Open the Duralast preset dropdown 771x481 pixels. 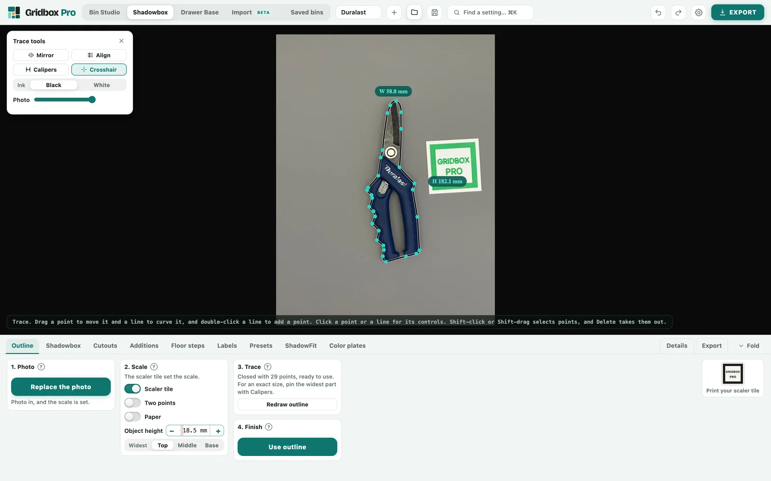(359, 13)
